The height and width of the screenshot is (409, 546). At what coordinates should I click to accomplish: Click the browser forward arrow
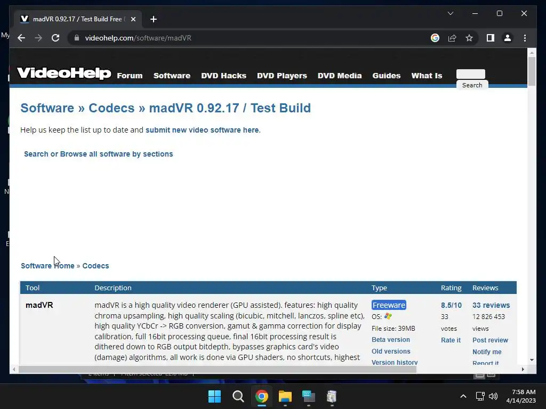(x=38, y=38)
